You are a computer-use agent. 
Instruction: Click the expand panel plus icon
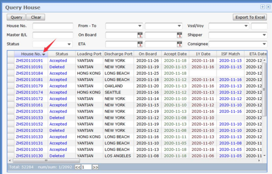pos(262,7)
